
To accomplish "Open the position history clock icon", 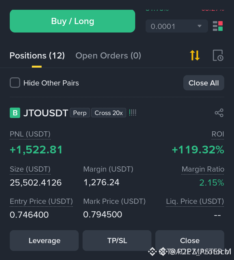I will (218, 55).
